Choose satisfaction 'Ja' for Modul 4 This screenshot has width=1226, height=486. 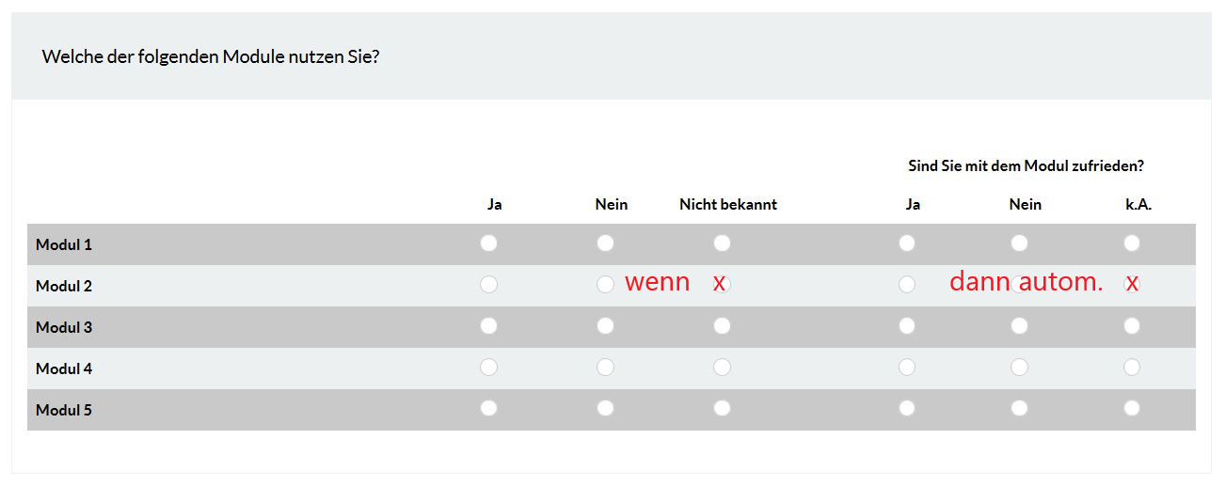pyautogui.click(x=906, y=368)
